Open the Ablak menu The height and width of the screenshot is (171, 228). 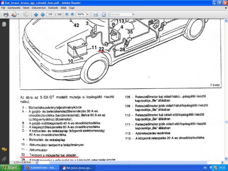pyautogui.click(x=64, y=8)
